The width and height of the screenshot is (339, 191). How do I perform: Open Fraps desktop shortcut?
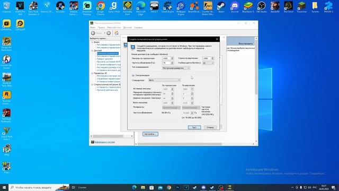point(6,168)
